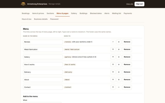Select the Menu & pages tab
165x103 pixels.
coord(62,13)
